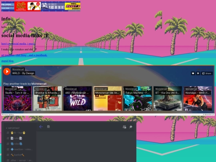The width and height of the screenshot is (216, 162).
Task: Open the Share button on the player
Action: point(207,74)
